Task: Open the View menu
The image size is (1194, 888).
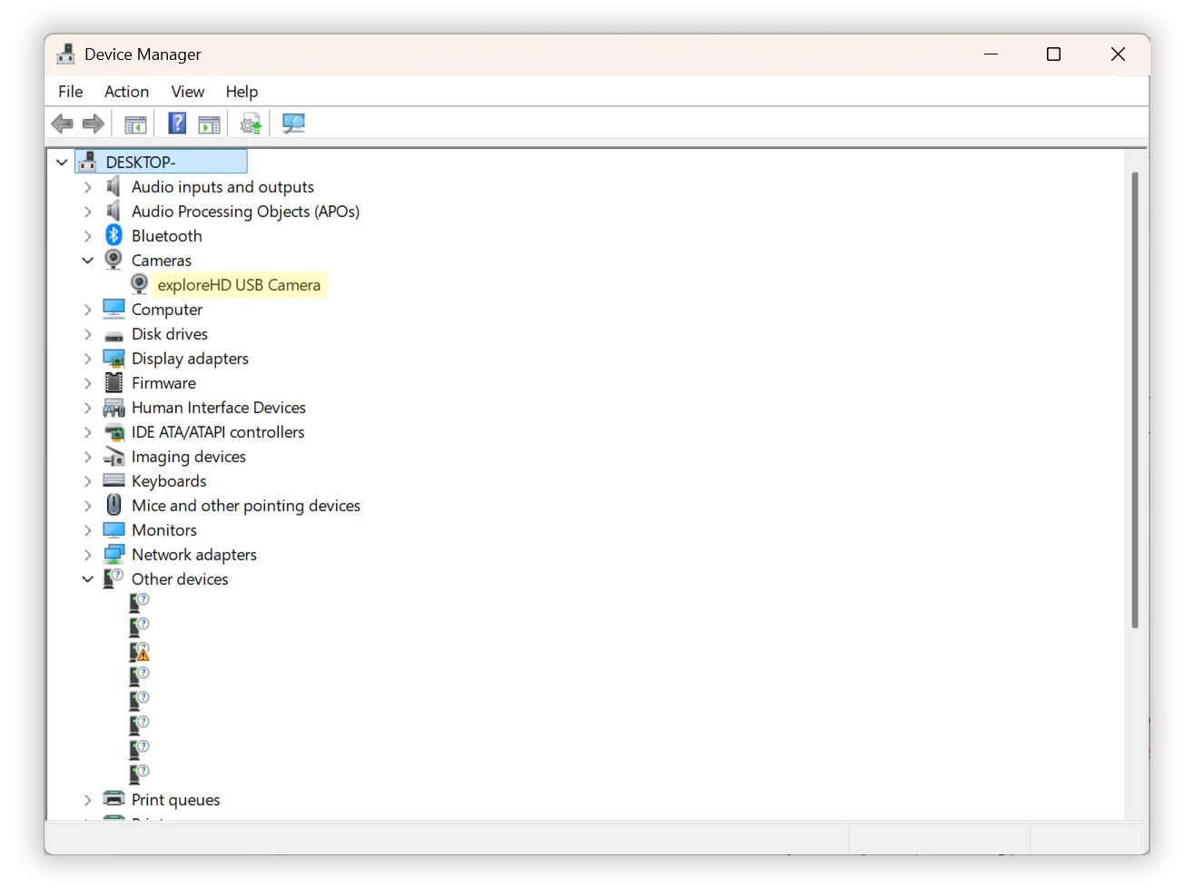Action: pyautogui.click(x=188, y=92)
